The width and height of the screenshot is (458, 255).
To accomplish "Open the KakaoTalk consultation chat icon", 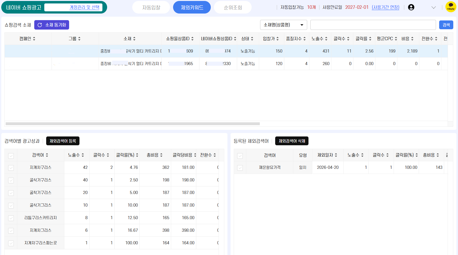I will coord(451,7).
